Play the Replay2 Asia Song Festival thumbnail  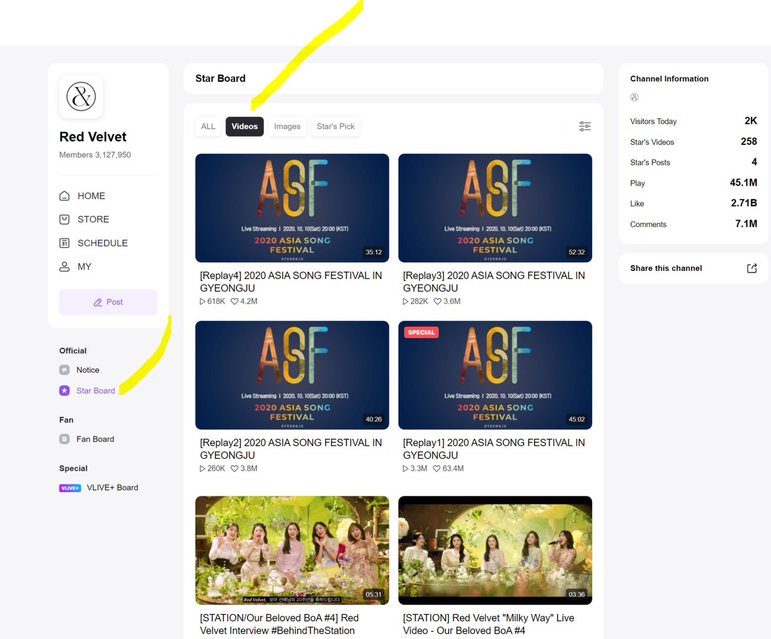pyautogui.click(x=292, y=375)
